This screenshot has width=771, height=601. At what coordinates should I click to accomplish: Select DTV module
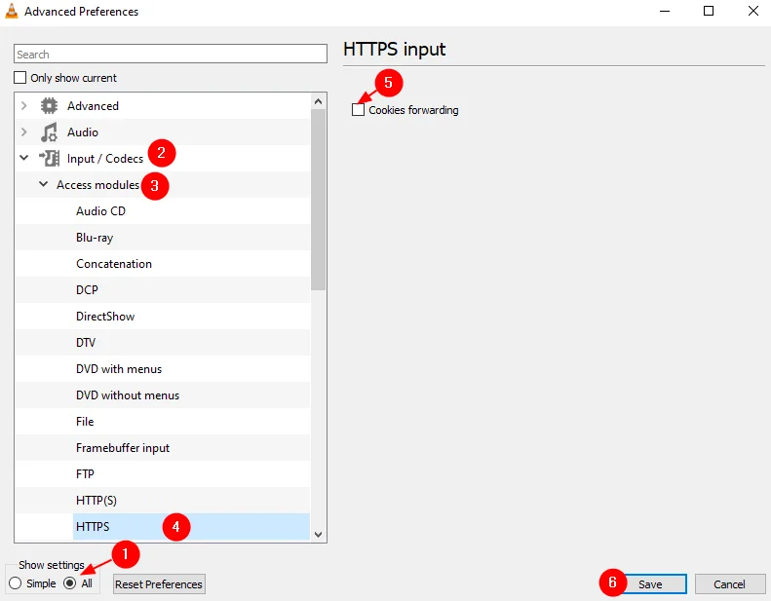[x=86, y=343]
